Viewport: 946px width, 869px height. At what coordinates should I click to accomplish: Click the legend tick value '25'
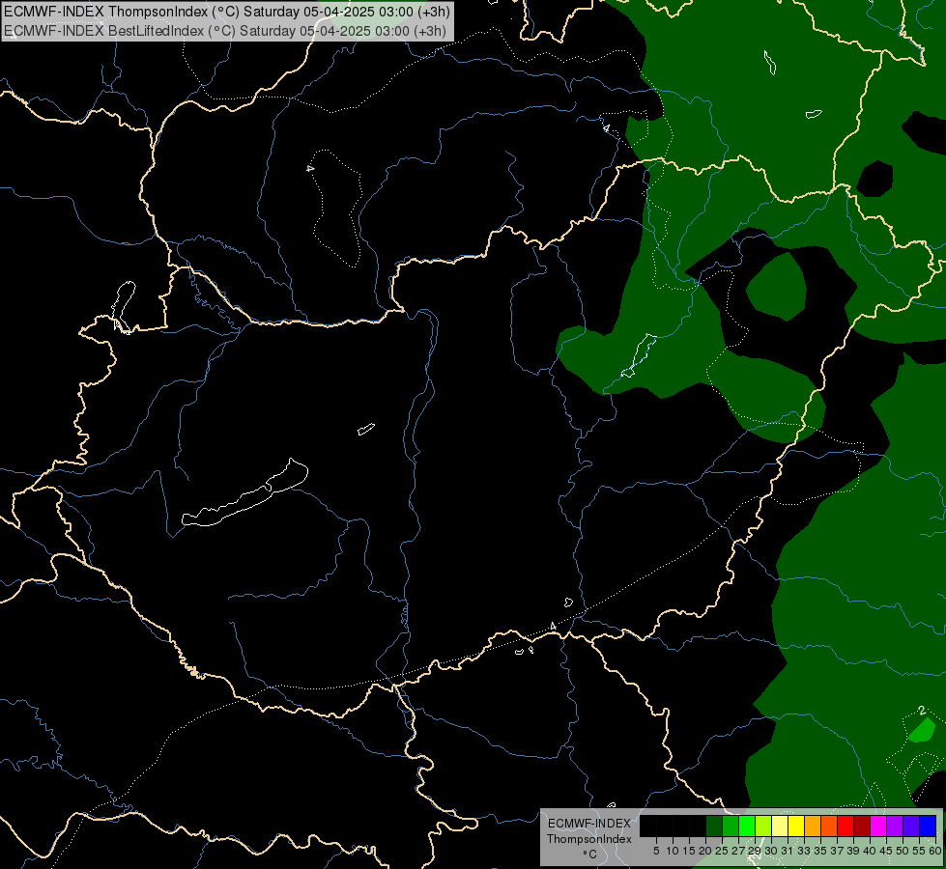[722, 851]
